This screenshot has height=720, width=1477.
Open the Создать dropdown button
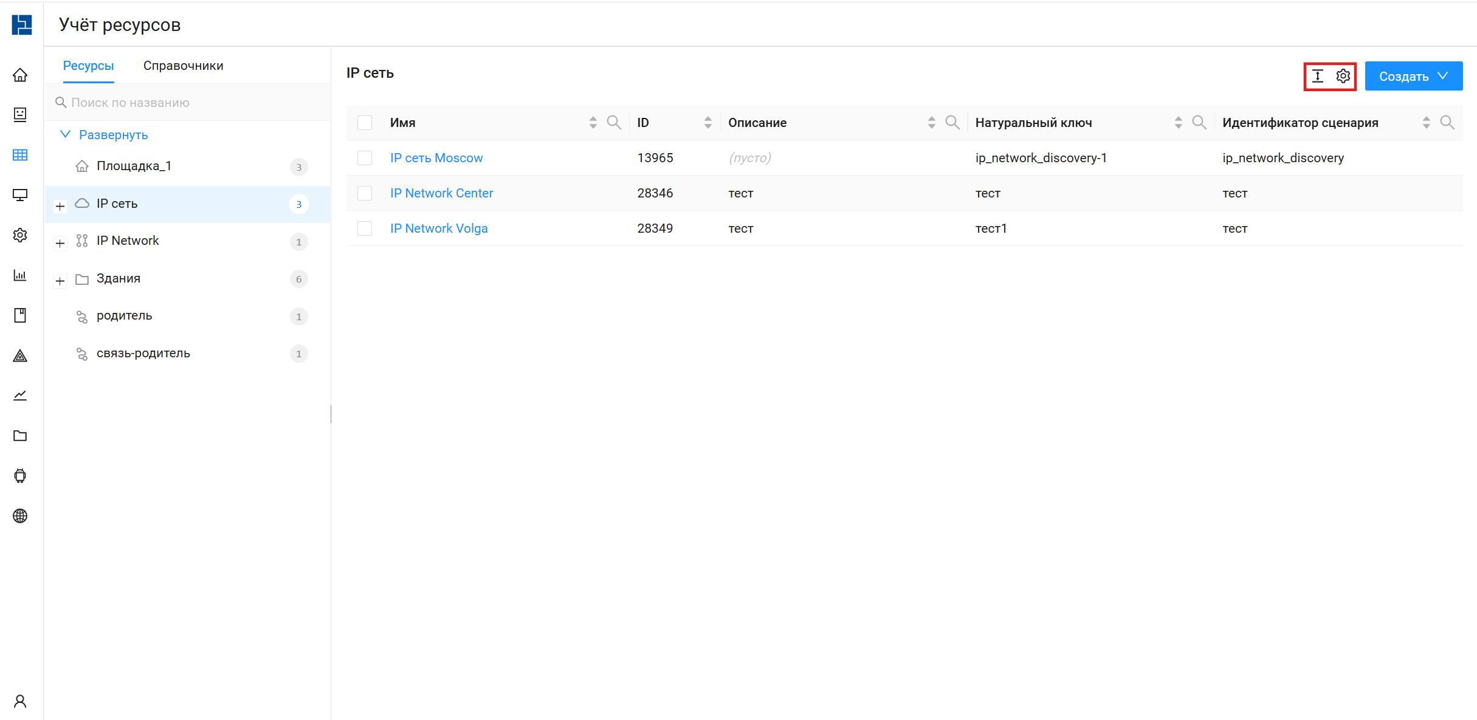pyautogui.click(x=1413, y=76)
